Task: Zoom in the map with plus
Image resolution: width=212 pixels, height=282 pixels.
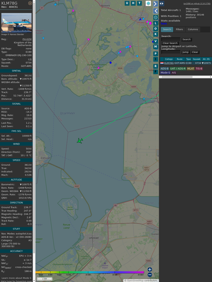Action: pyautogui.click(x=150, y=269)
